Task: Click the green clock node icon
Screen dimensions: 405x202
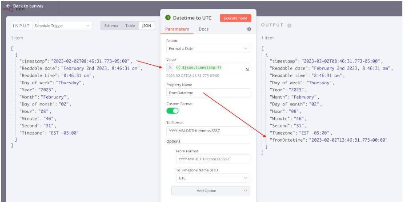Action: click(x=168, y=18)
